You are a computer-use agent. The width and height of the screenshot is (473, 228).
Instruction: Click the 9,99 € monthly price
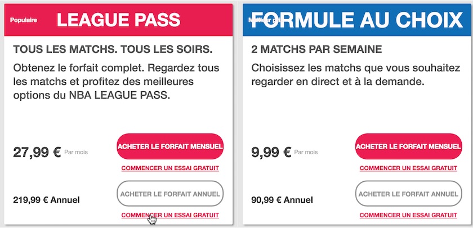[271, 151]
